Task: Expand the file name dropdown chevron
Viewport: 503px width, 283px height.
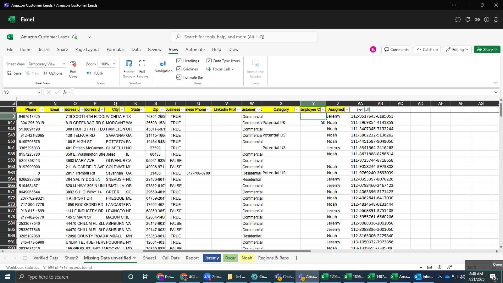Action: tap(89, 37)
